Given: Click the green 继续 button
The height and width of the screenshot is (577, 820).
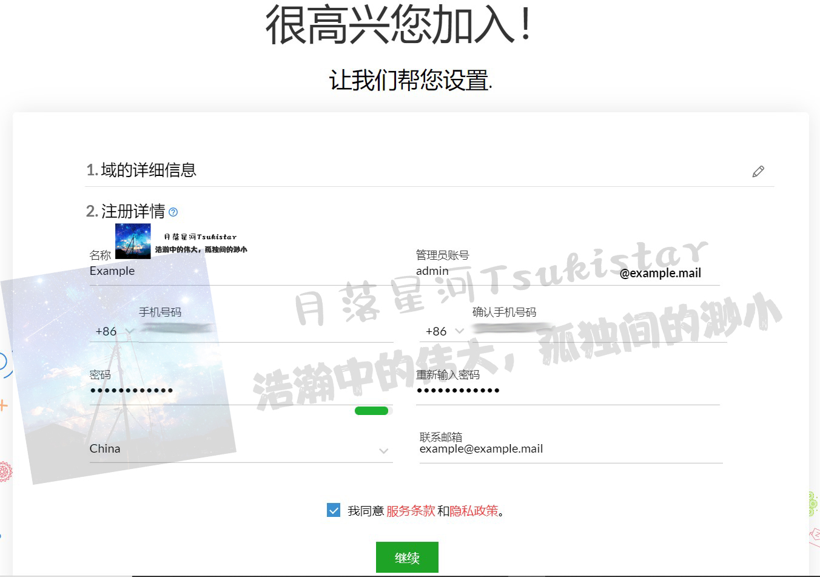Looking at the screenshot, I should (407, 558).
